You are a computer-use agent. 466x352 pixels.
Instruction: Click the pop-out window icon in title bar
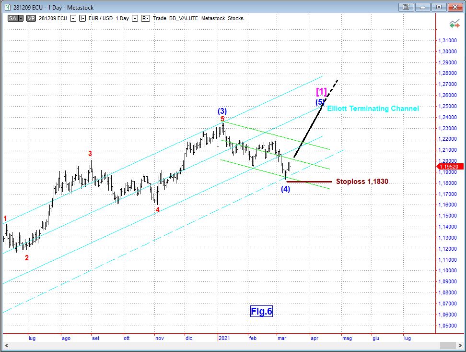[x=406, y=7]
